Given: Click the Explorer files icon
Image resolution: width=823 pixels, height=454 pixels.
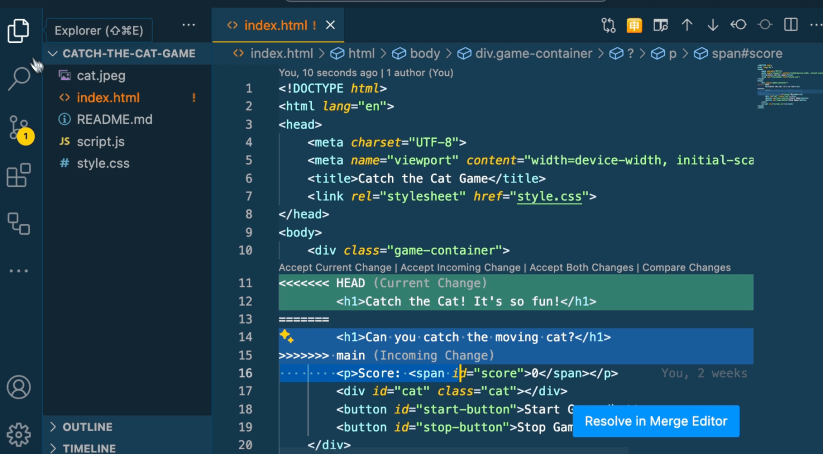Looking at the screenshot, I should coord(19,31).
